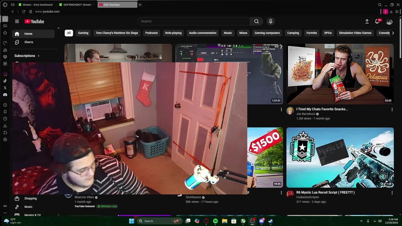Open I Tried My Chats Favorite Snacks title
The width and height of the screenshot is (402, 226).
[x=322, y=109]
